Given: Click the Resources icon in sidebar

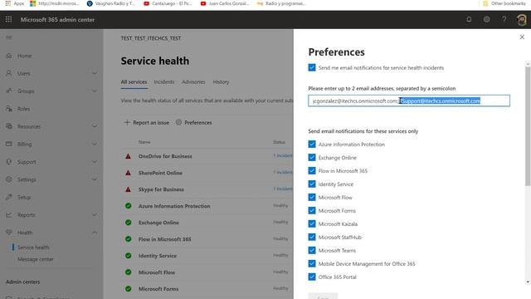Looking at the screenshot, I should 9,126.
